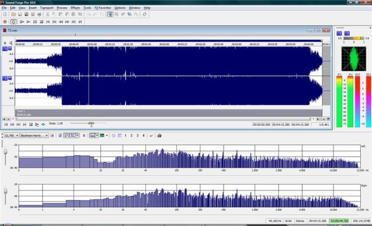
Task: Select spectrum snapshot 3
Action: pos(137,136)
